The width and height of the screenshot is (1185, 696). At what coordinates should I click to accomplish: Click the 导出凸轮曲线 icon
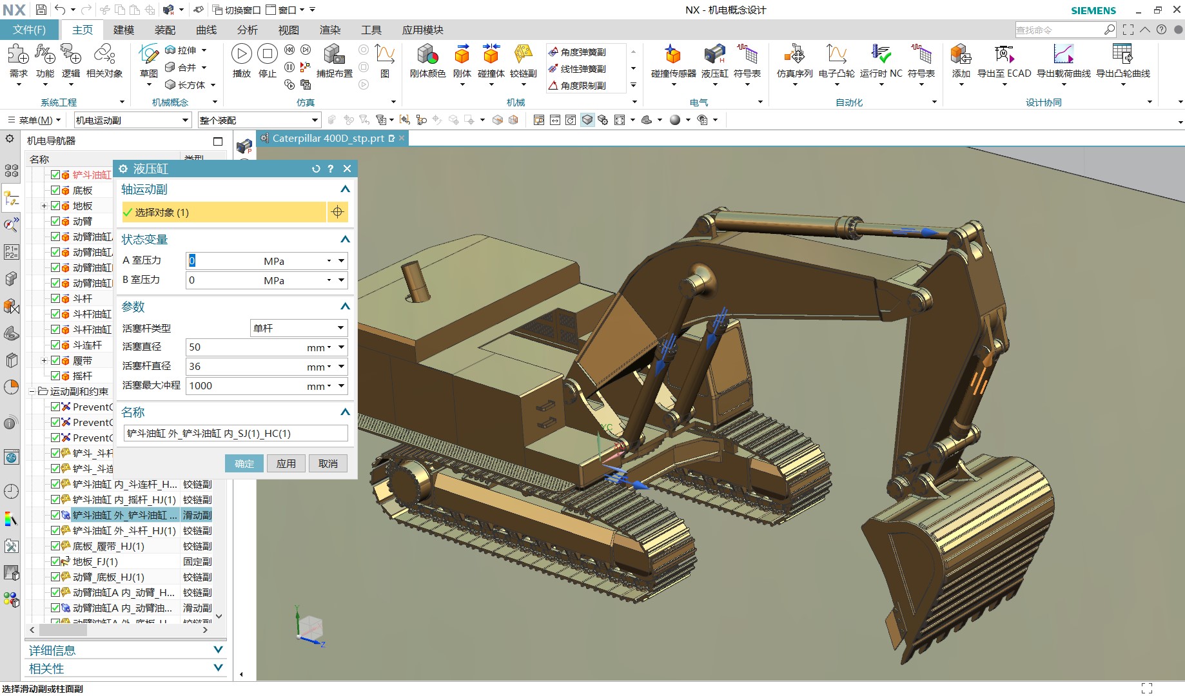tap(1122, 54)
